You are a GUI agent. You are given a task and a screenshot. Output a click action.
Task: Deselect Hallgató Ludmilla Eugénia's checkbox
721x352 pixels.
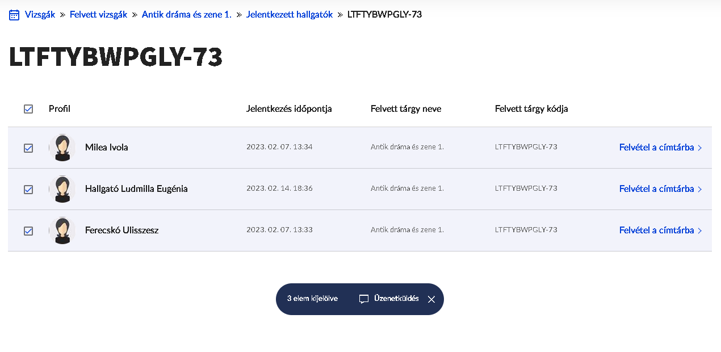(x=28, y=190)
